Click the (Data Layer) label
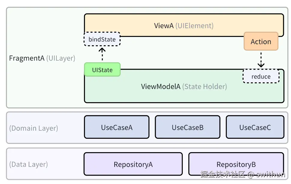The height and width of the screenshot is (184, 291). point(28,164)
